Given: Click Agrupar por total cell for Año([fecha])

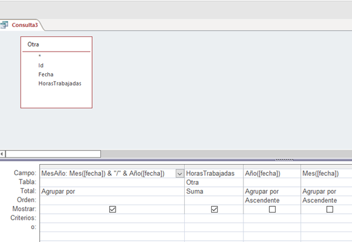Looking at the screenshot, I should 272,191.
